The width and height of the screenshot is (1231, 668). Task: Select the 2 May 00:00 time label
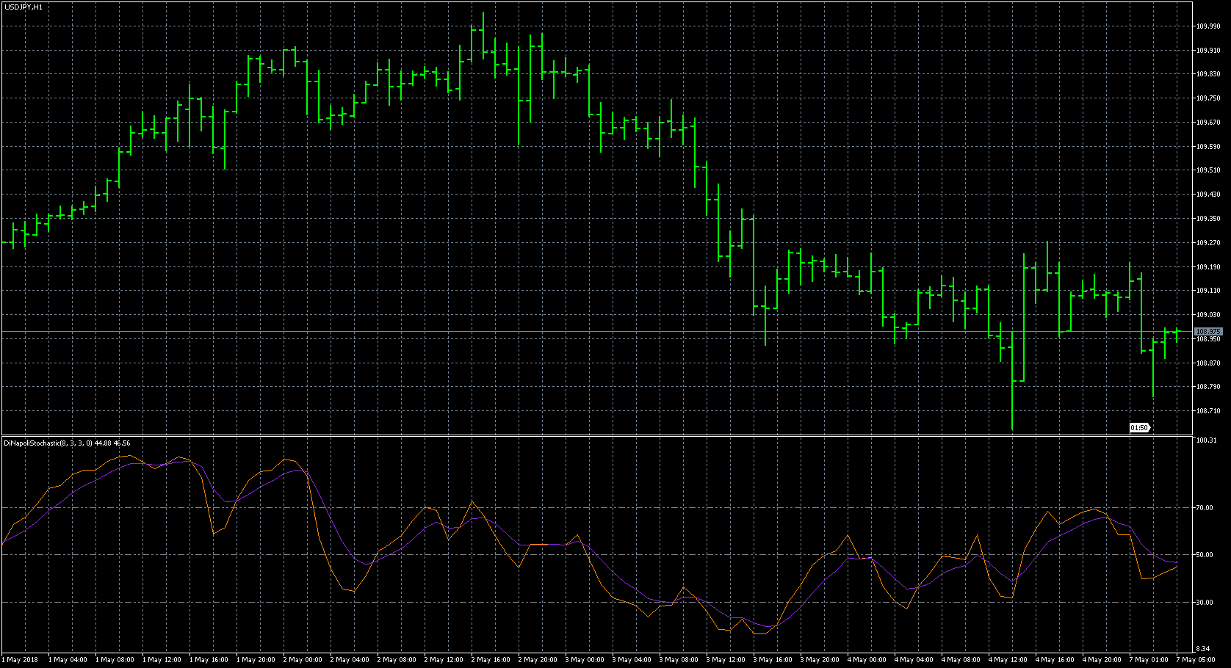pyautogui.click(x=302, y=660)
